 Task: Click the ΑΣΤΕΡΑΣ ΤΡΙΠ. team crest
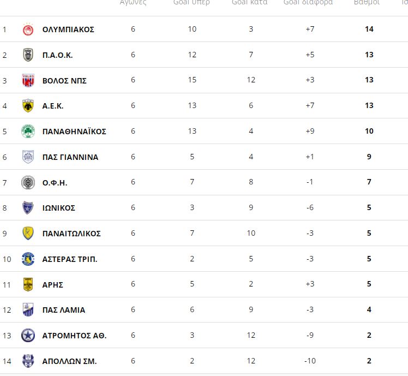click(28, 259)
